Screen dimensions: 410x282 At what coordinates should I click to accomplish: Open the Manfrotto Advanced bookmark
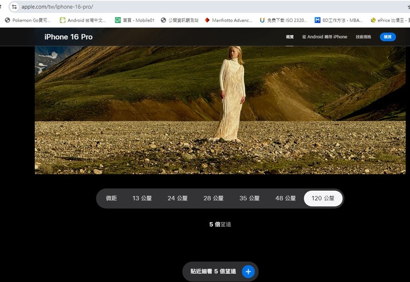point(229,20)
